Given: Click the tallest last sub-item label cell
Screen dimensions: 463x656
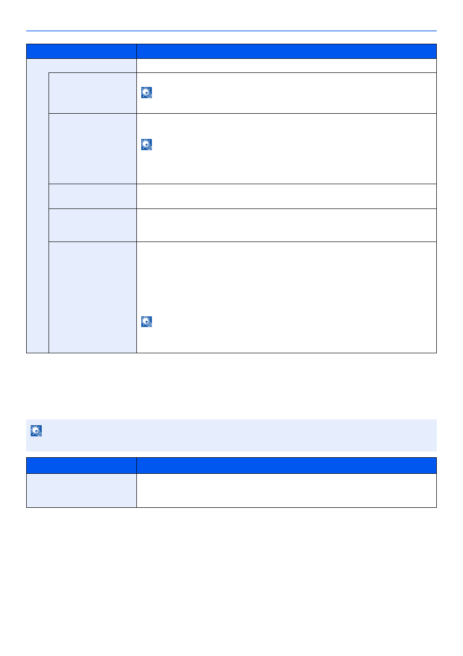Looking at the screenshot, I should (93, 297).
